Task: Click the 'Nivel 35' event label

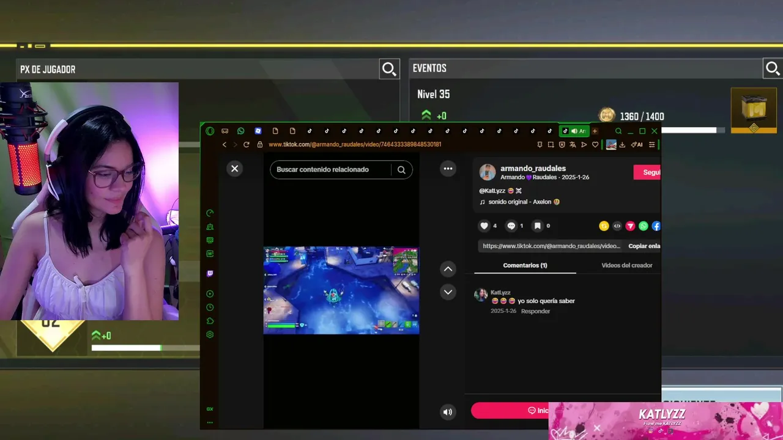Action: coord(433,94)
